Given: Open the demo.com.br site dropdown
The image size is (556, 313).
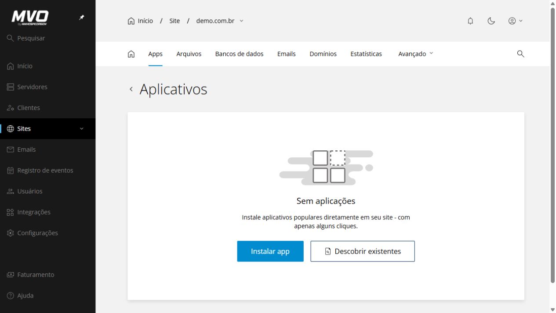Looking at the screenshot, I should pos(220,21).
